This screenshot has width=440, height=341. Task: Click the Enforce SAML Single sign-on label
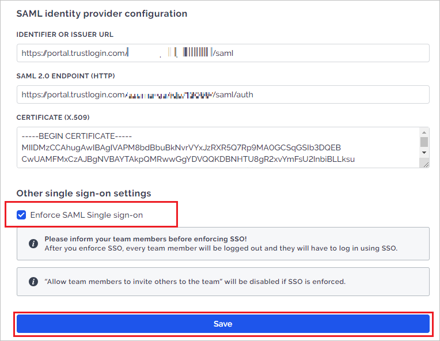86,215
